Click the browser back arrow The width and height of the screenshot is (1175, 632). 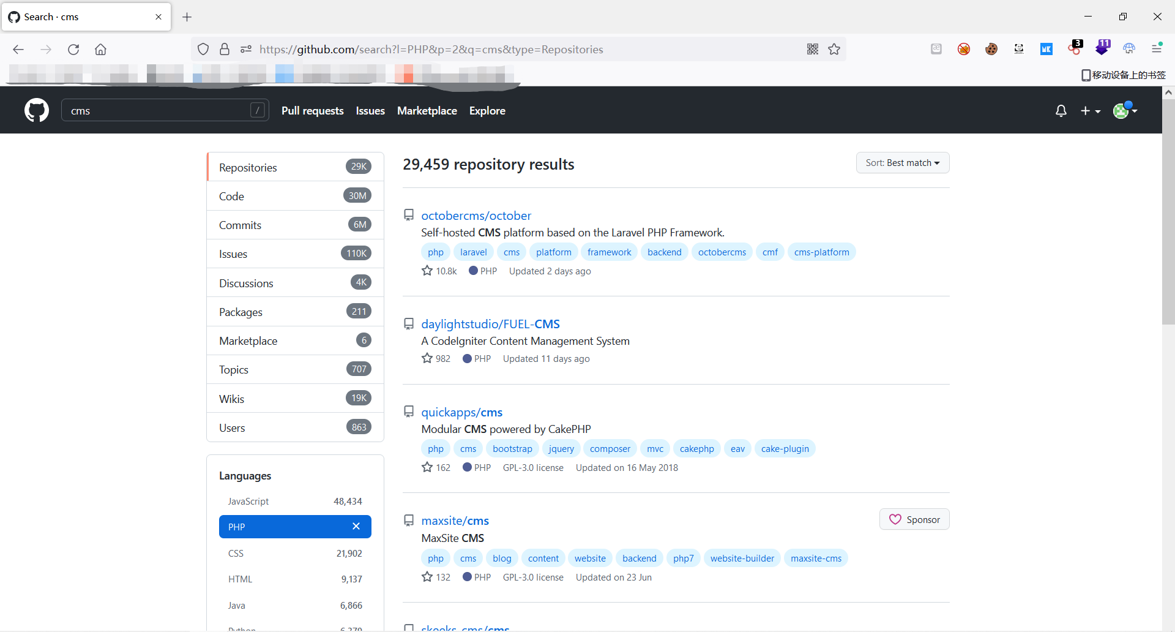(x=18, y=50)
